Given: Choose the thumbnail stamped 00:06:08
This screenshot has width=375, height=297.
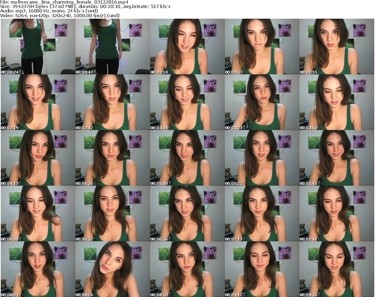Looking at the screenshot, I should 38,214.
